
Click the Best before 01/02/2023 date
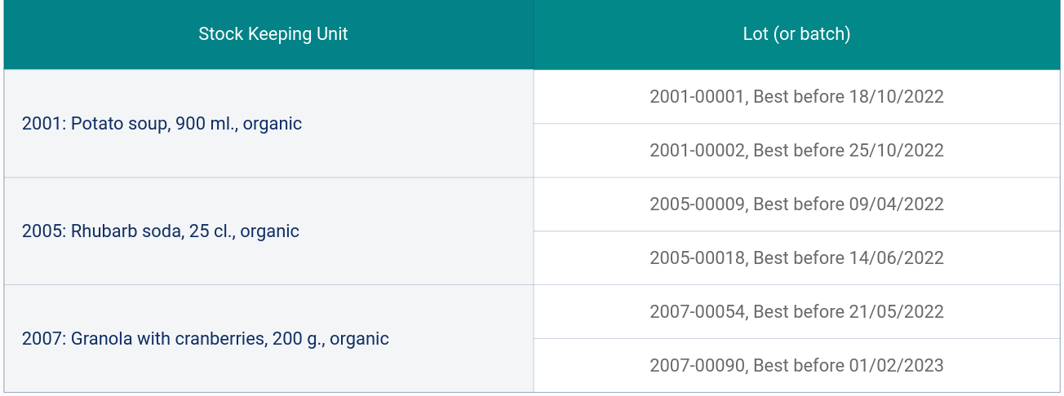tap(849, 366)
